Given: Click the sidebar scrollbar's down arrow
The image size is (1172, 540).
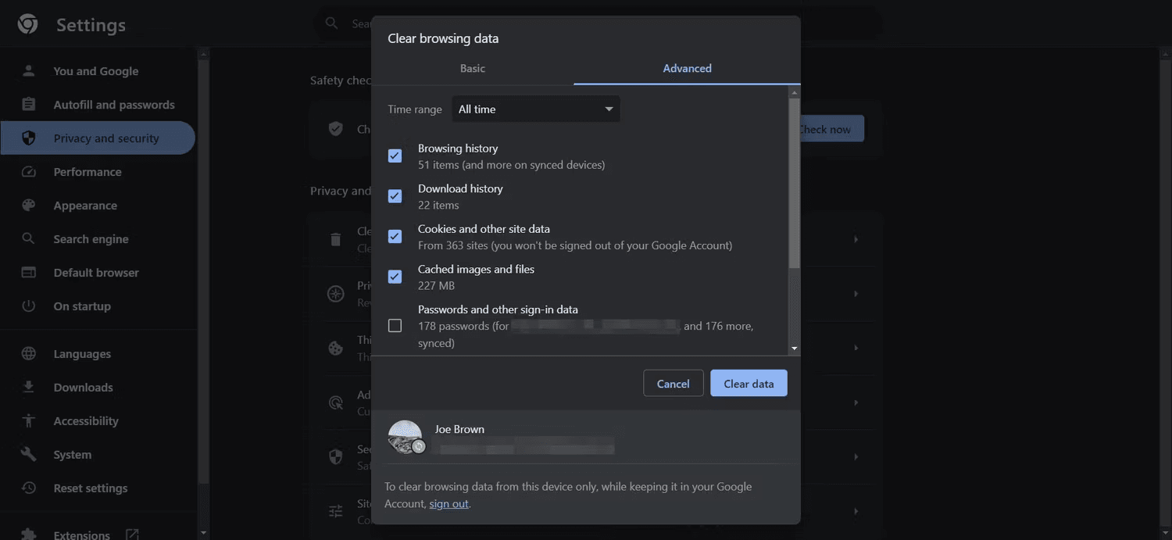Looking at the screenshot, I should pyautogui.click(x=204, y=533).
